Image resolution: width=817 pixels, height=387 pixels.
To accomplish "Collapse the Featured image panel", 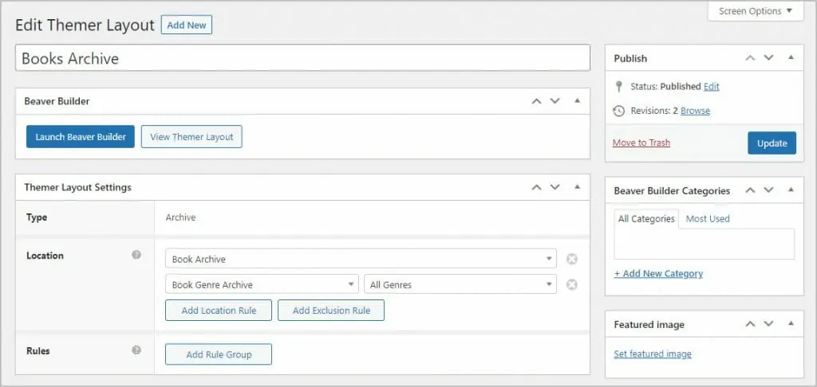I will 791,324.
